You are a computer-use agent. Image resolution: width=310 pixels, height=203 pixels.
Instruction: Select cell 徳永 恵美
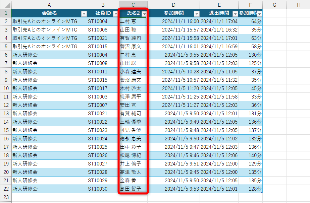(133, 138)
